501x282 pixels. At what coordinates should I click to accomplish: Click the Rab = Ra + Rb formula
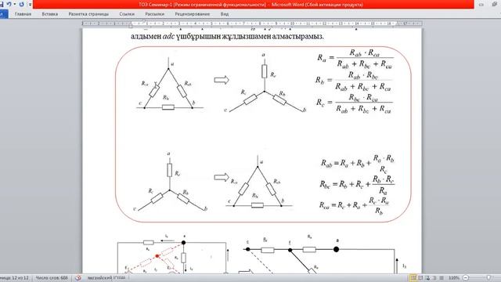coord(358,164)
